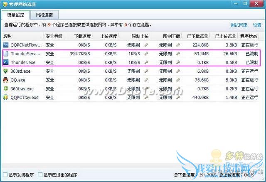Click the 5.3KB uploaded traffic cell
This screenshot has width=266, height=182.
click(x=231, y=80)
